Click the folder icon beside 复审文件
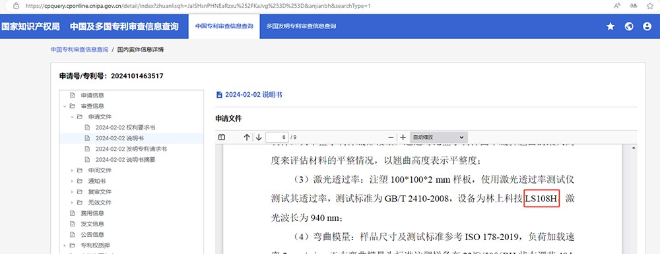This screenshot has height=254, width=660. (x=80, y=192)
